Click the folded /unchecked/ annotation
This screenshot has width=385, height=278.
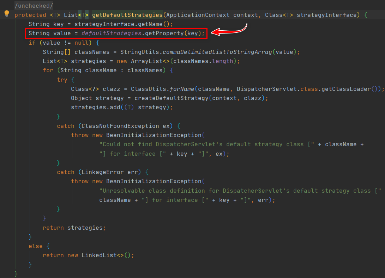coord(34,6)
